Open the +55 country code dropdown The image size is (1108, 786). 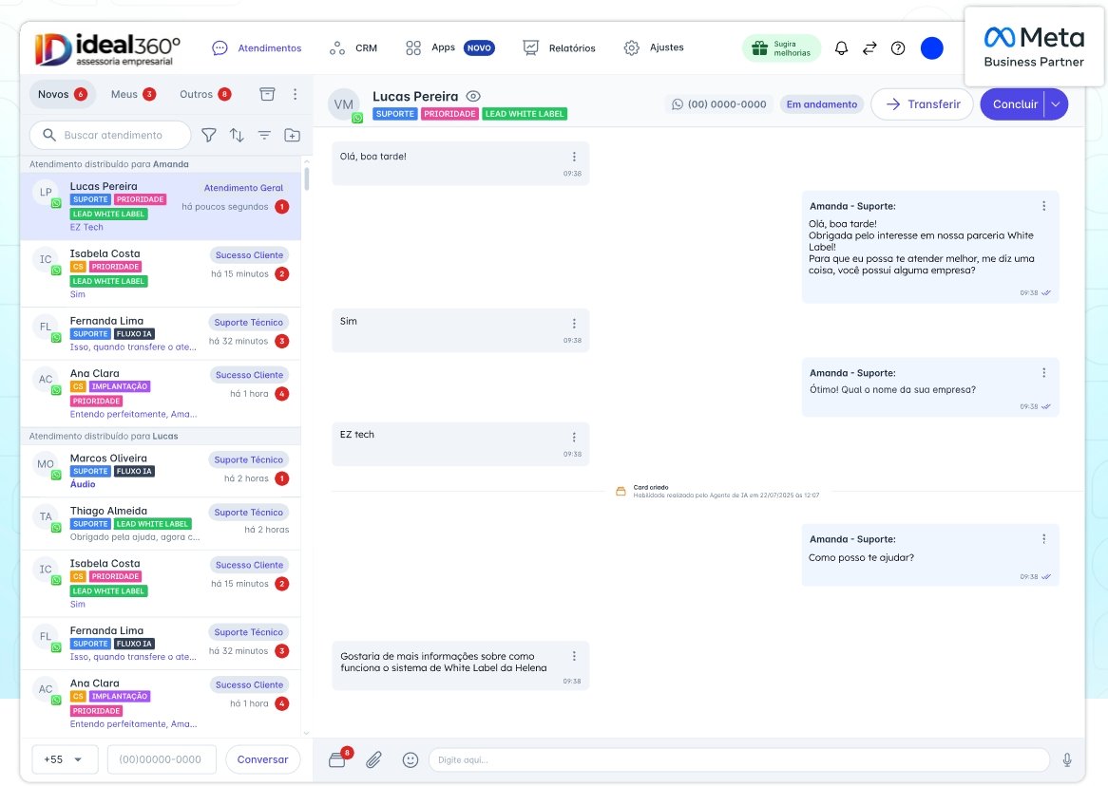click(64, 758)
